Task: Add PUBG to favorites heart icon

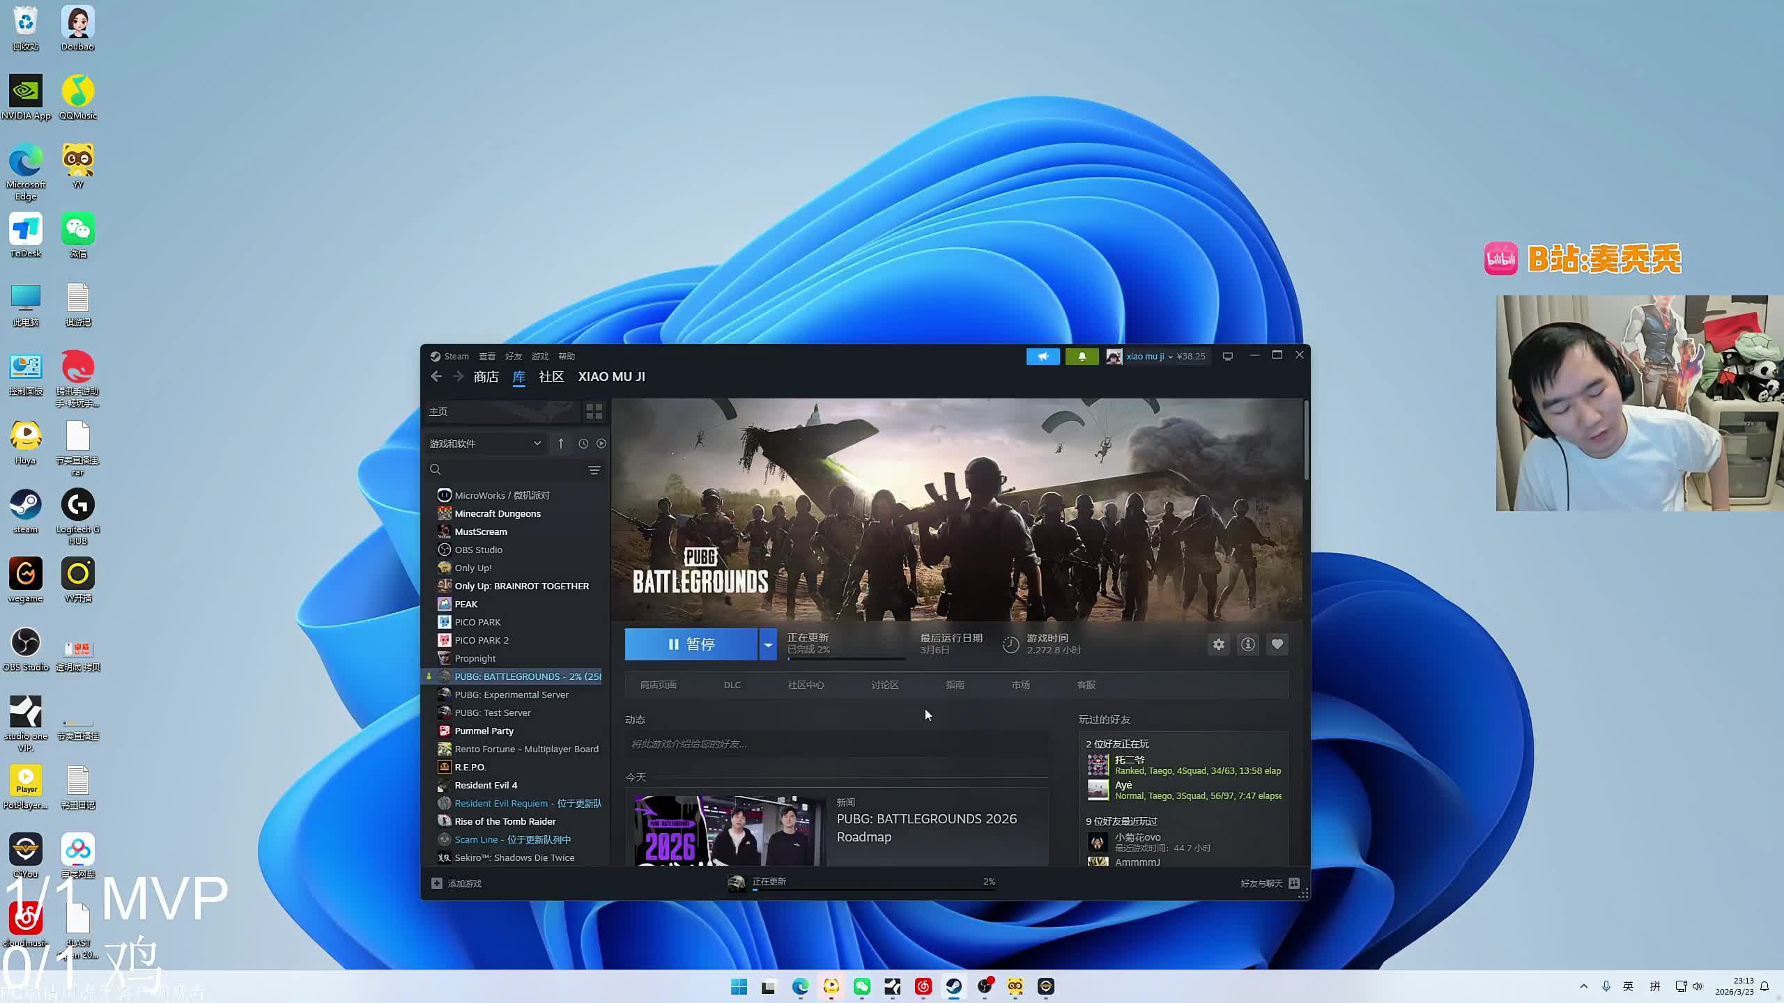Action: 1277,644
